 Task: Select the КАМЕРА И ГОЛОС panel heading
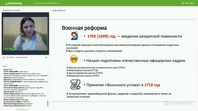pos(11,10)
